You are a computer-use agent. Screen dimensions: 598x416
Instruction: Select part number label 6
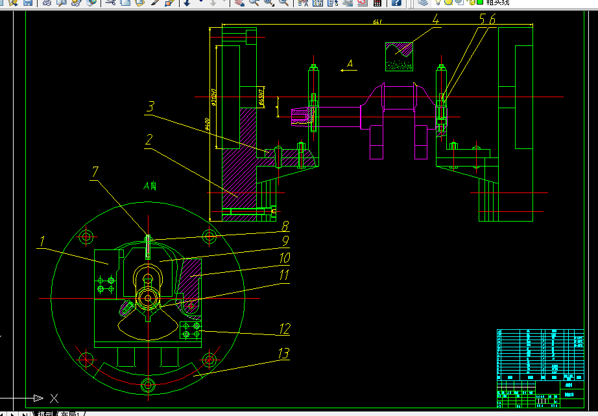pyautogui.click(x=492, y=19)
